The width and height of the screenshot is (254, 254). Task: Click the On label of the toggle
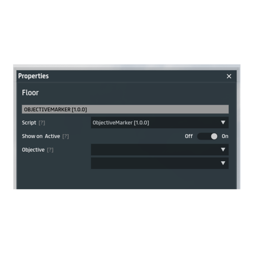point(225,137)
